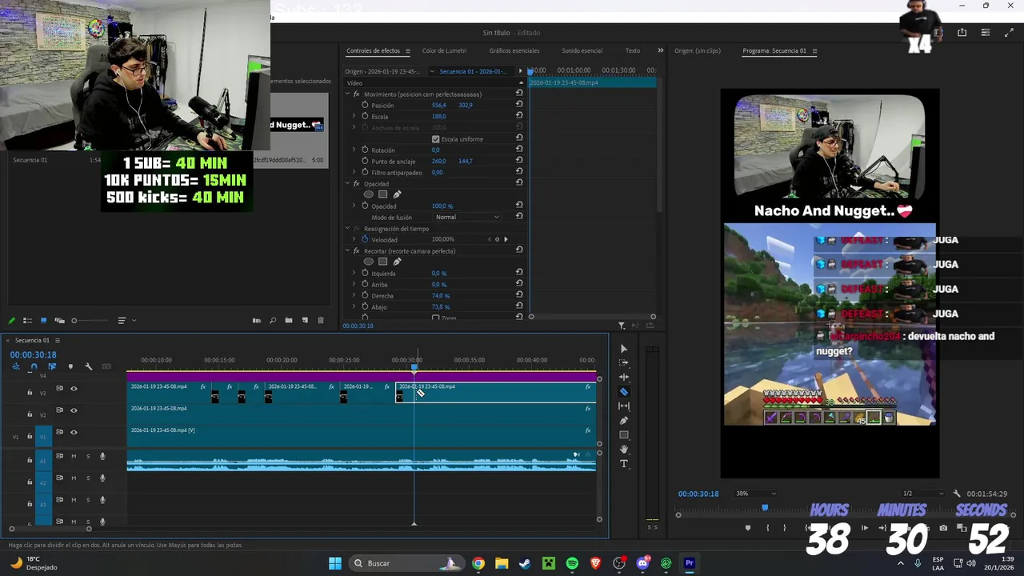
Task: Target the A1 audio track button
Action: click(42, 460)
